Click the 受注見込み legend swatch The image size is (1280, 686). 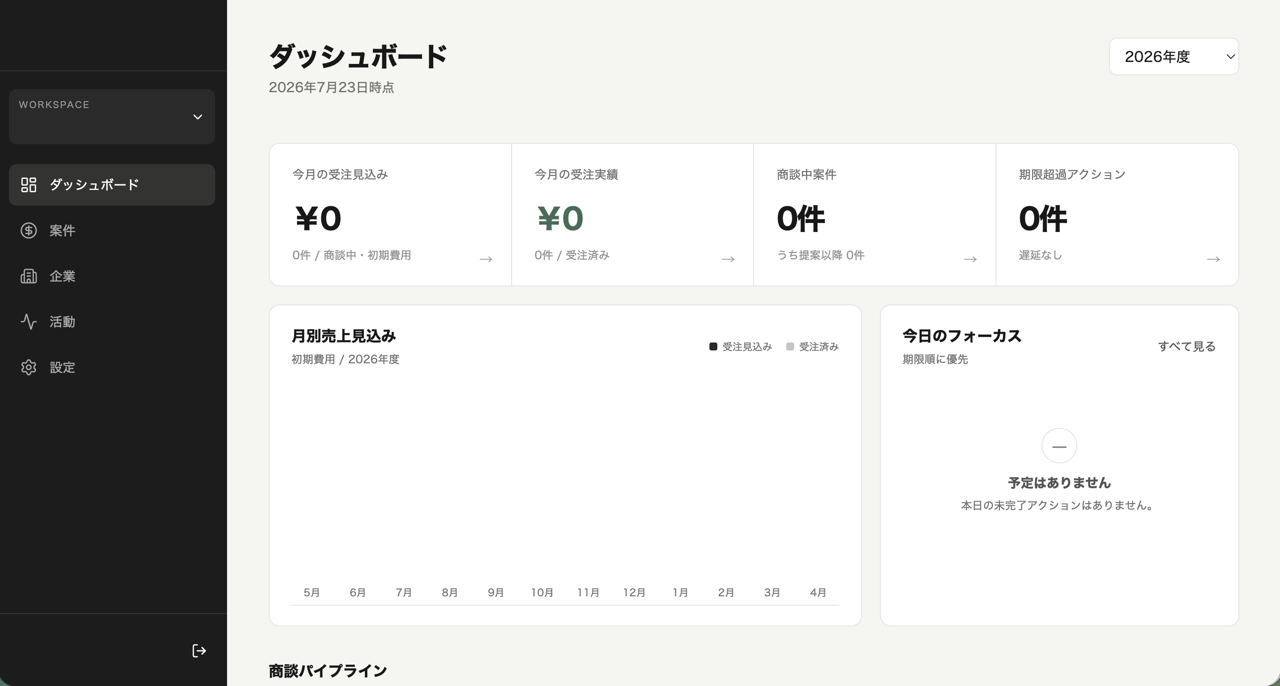tap(713, 347)
